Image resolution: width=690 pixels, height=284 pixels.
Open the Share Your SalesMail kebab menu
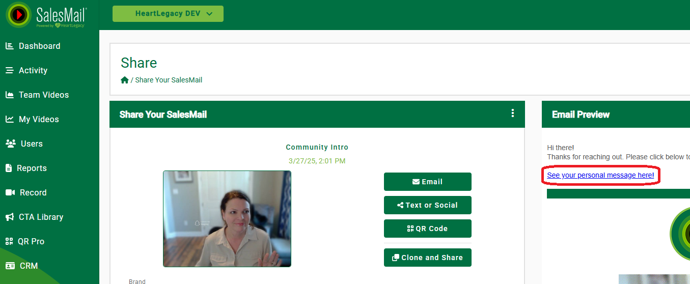pyautogui.click(x=513, y=113)
